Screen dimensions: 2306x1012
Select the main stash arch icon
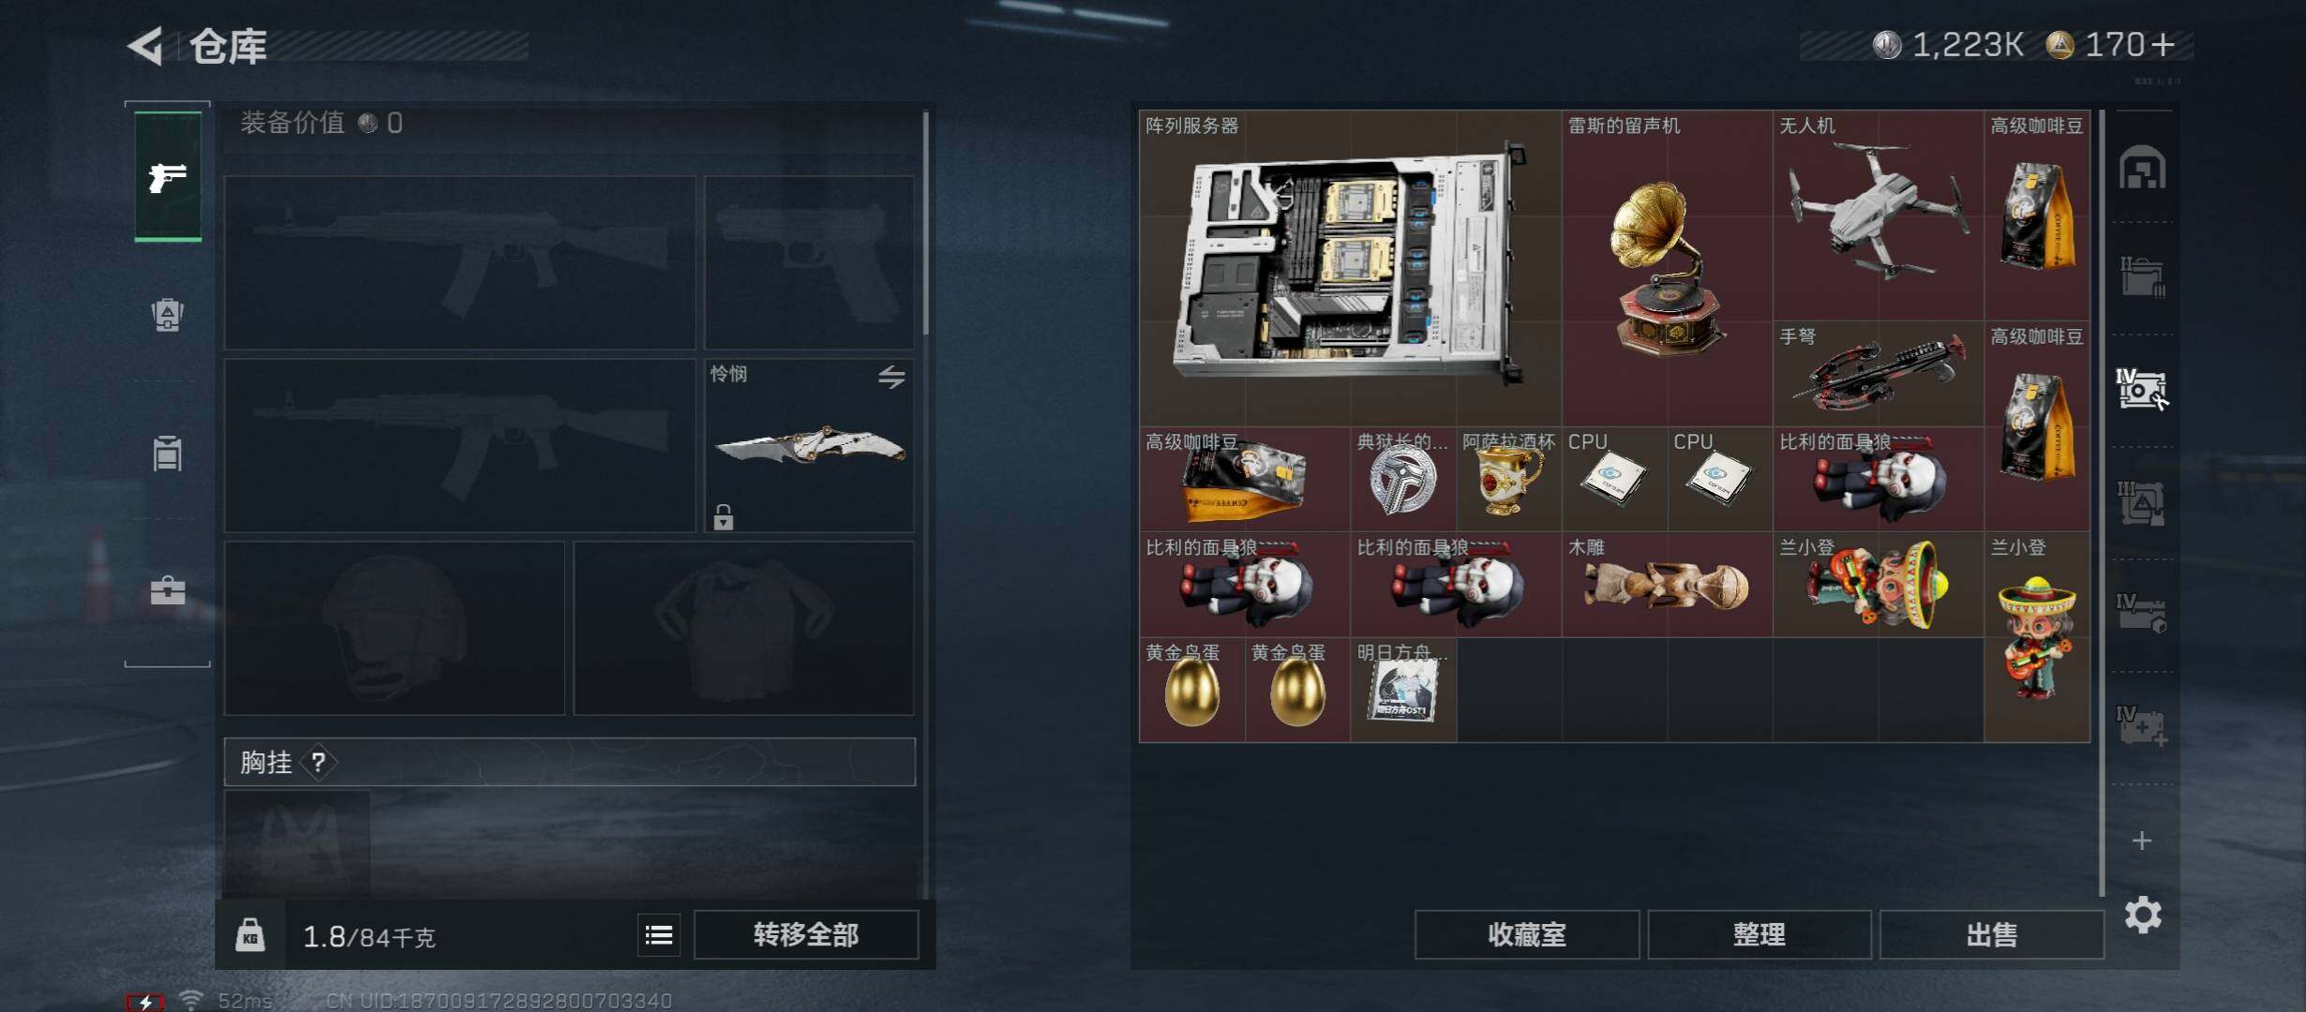point(2143,168)
